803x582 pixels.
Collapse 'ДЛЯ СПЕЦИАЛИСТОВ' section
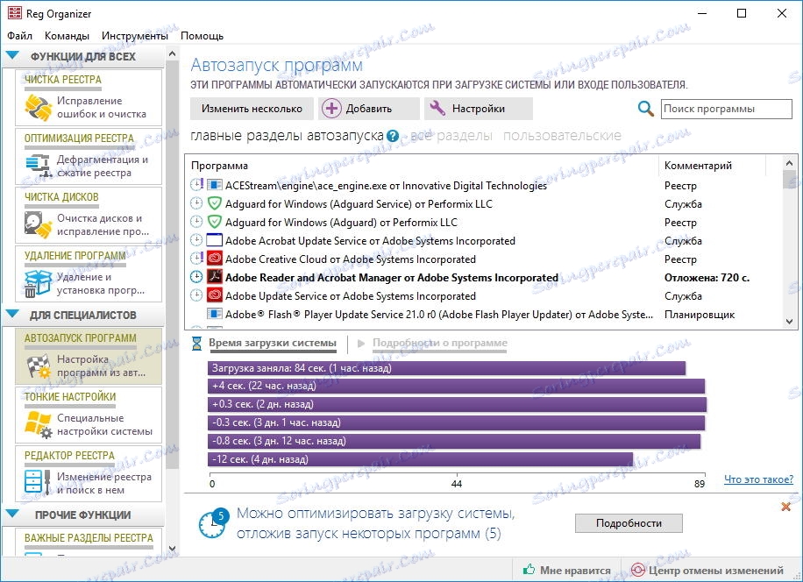pyautogui.click(x=12, y=313)
